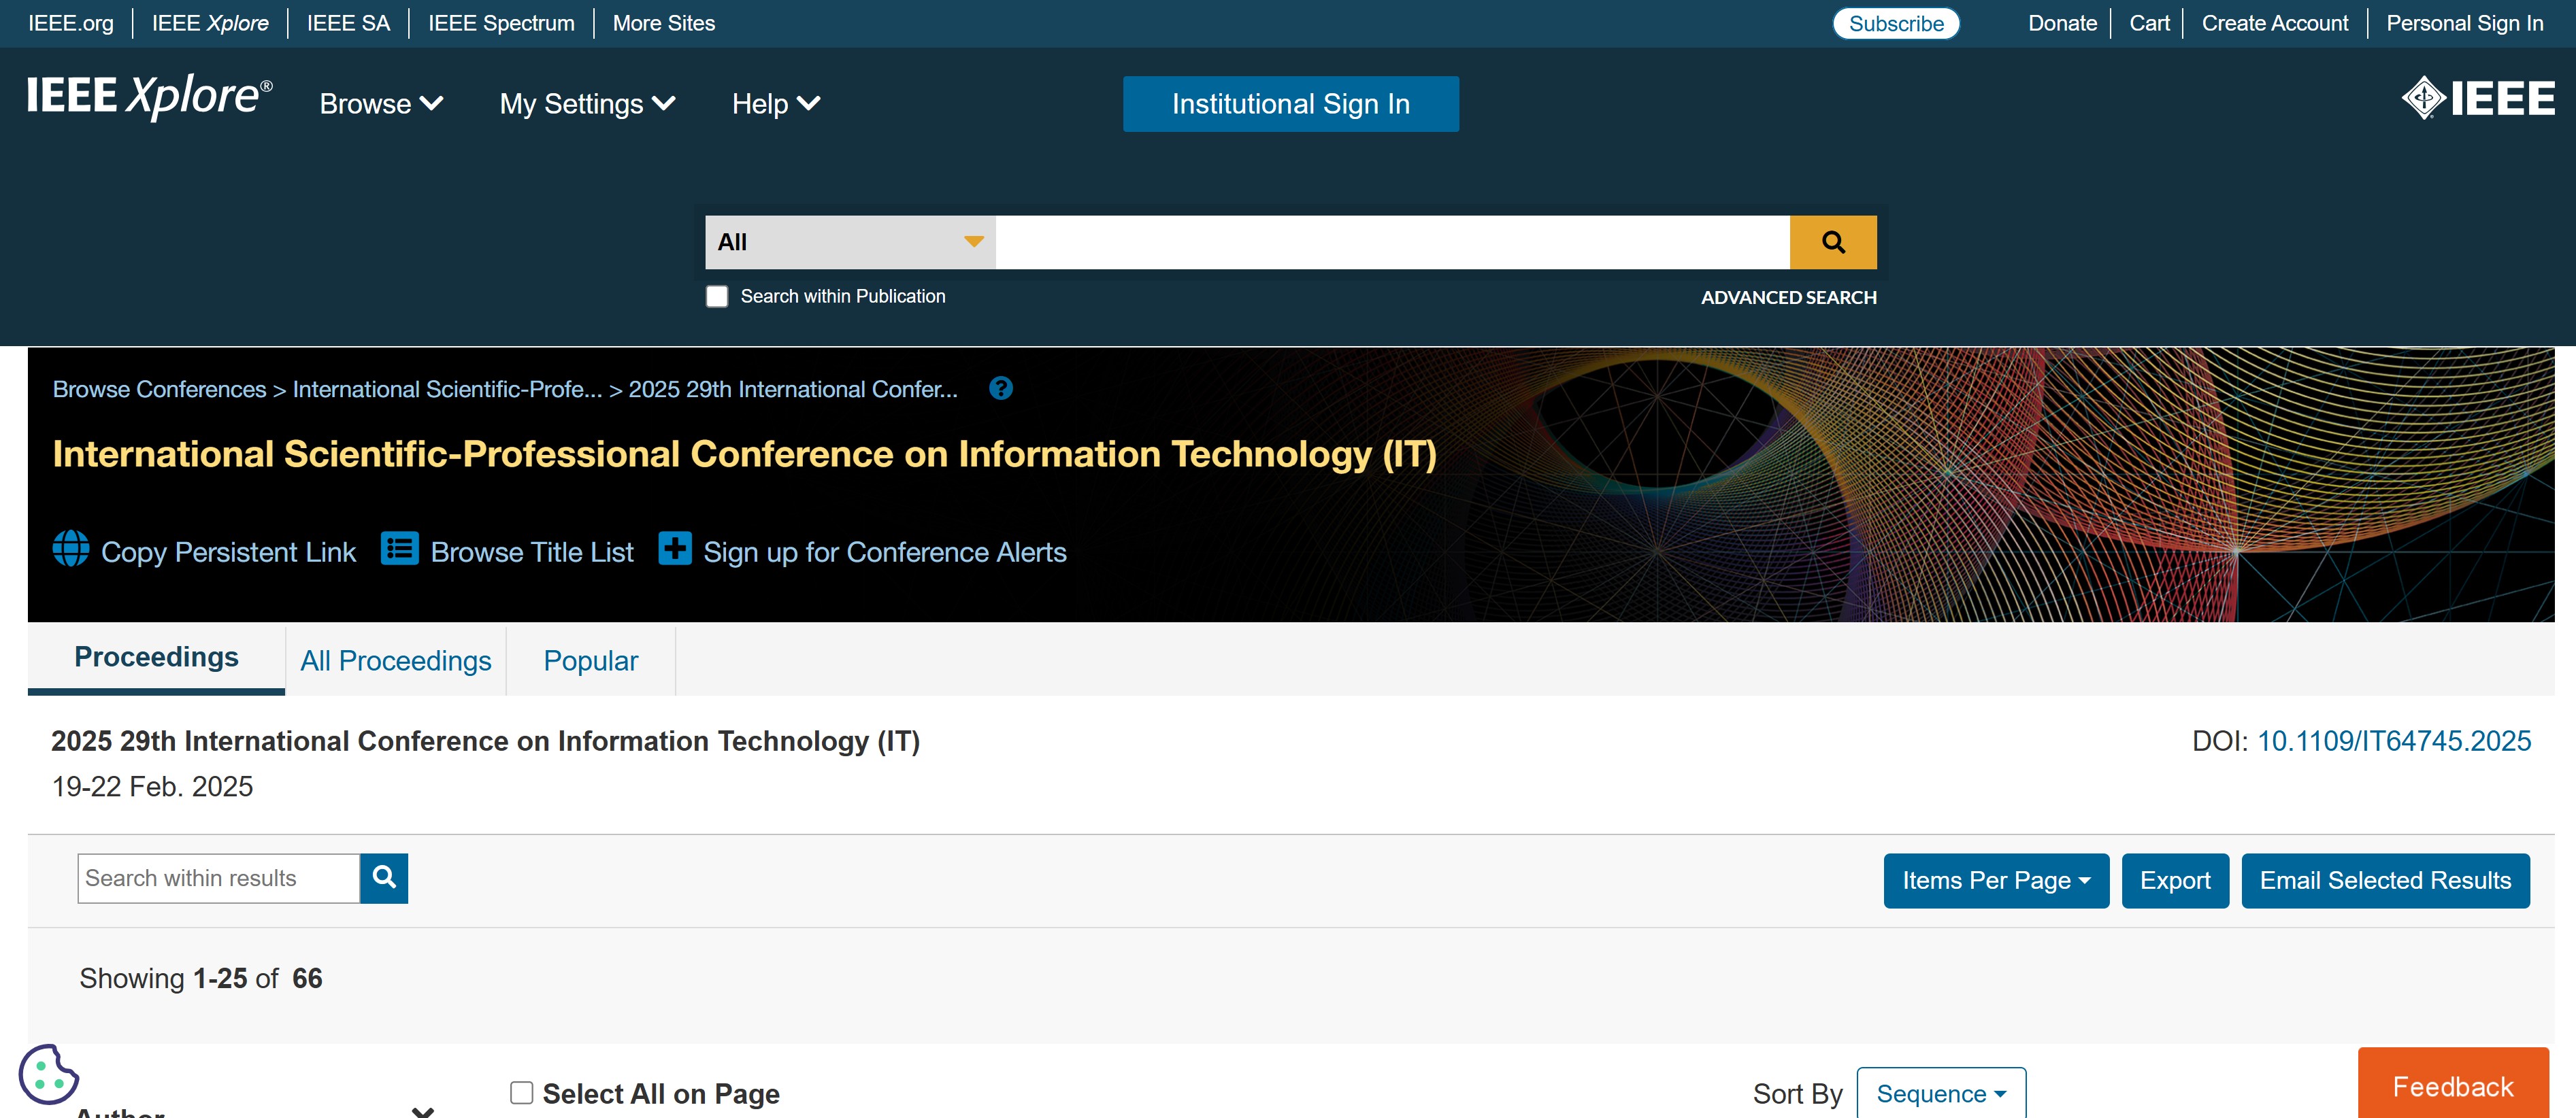Image resolution: width=2576 pixels, height=1118 pixels.
Task: Click the Institutional Sign In button
Action: click(x=1290, y=104)
